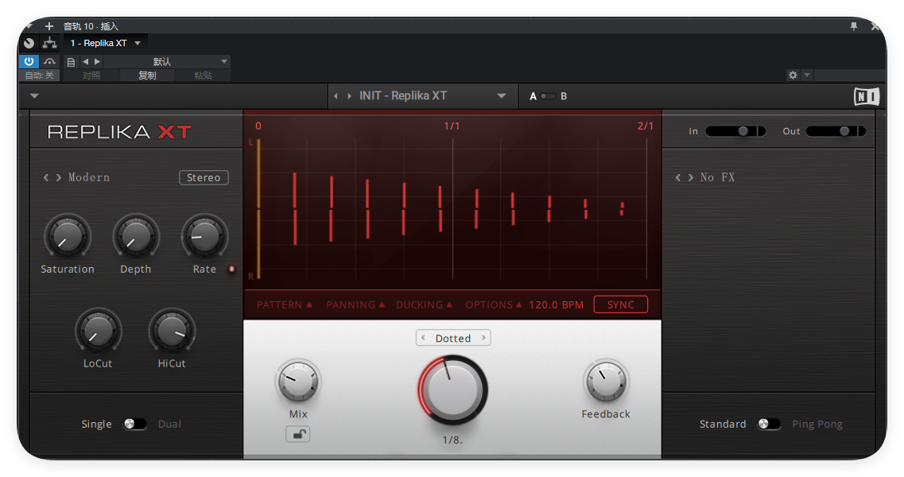904x477 pixels.
Task: Click the Mix knob
Action: point(298,382)
